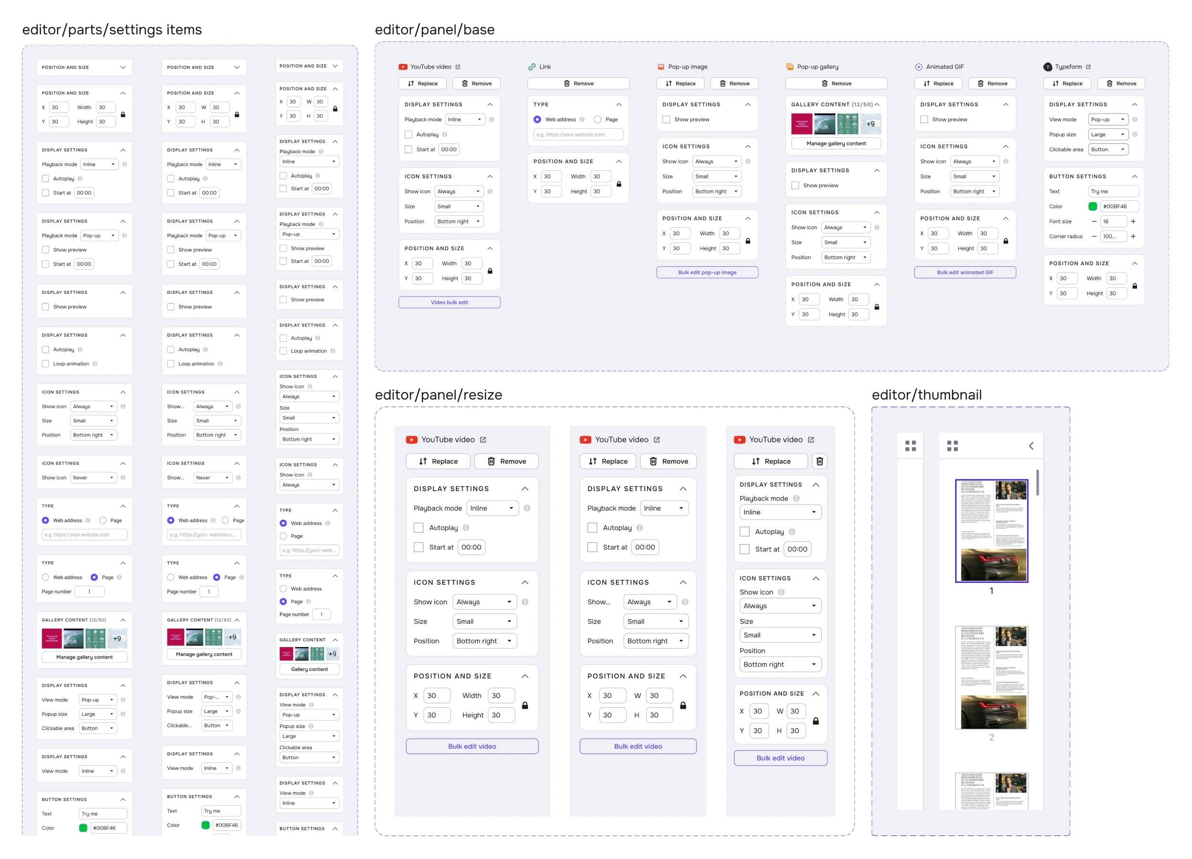This screenshot has height=859, width=1192.
Task: Toggle the aspect lock in the Pop-up image panel
Action: 748,241
